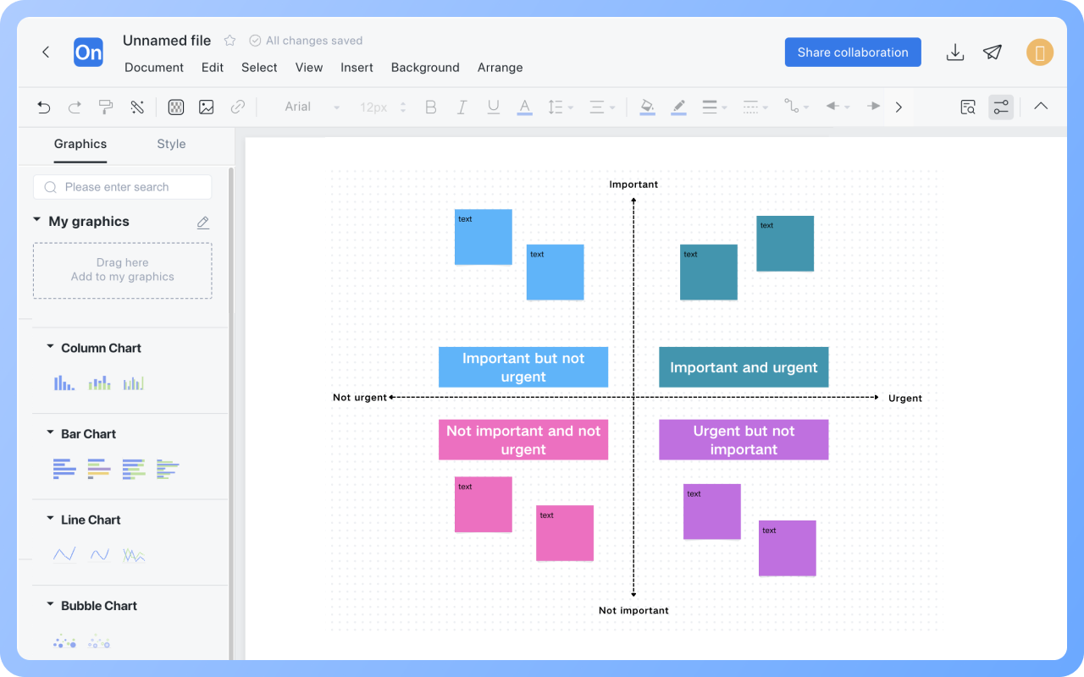Click the download icon
1084x677 pixels.
(954, 52)
